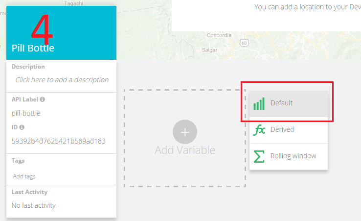
Task: Choose Rolling window from the menu
Action: [293, 156]
